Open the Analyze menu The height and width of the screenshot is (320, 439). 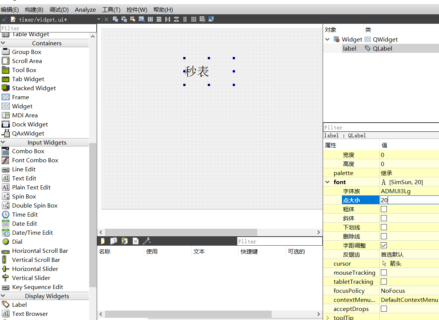[85, 10]
